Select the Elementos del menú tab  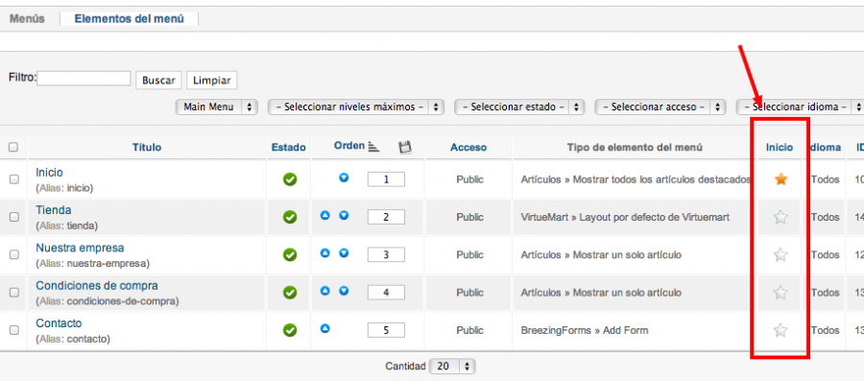[x=129, y=19]
